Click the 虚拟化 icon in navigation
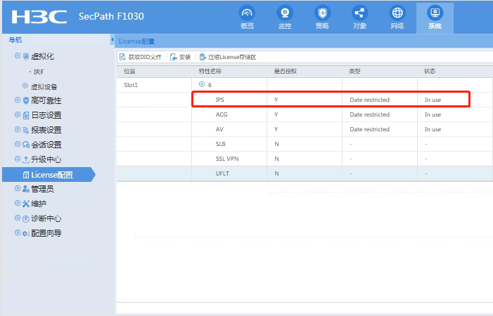The width and height of the screenshot is (493, 316). [x=26, y=56]
